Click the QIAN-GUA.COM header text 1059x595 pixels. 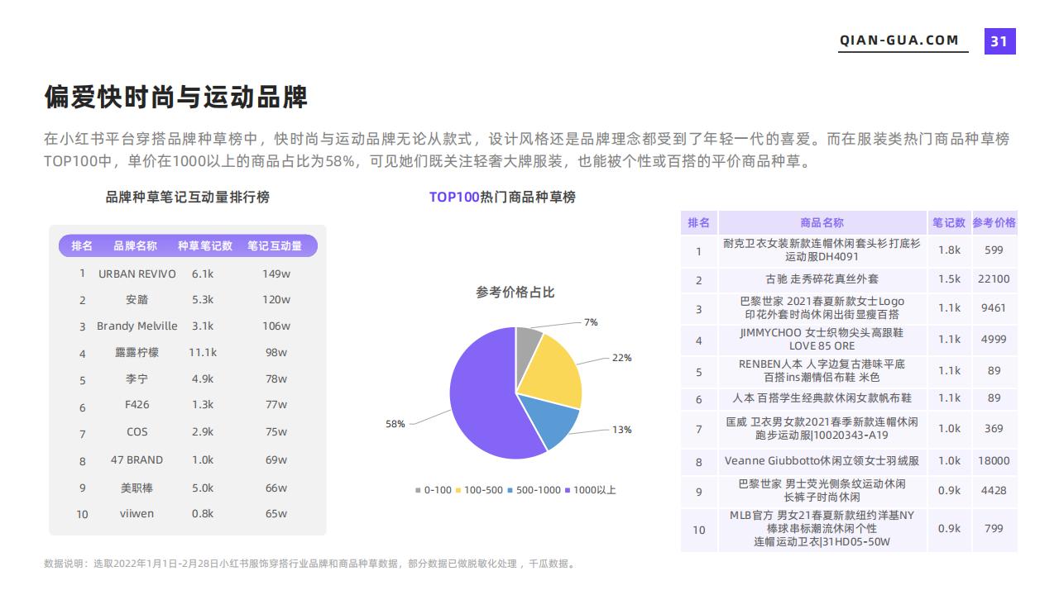coord(899,40)
